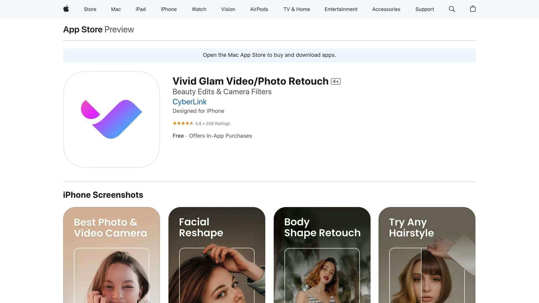Open the Vision menu

point(228,9)
